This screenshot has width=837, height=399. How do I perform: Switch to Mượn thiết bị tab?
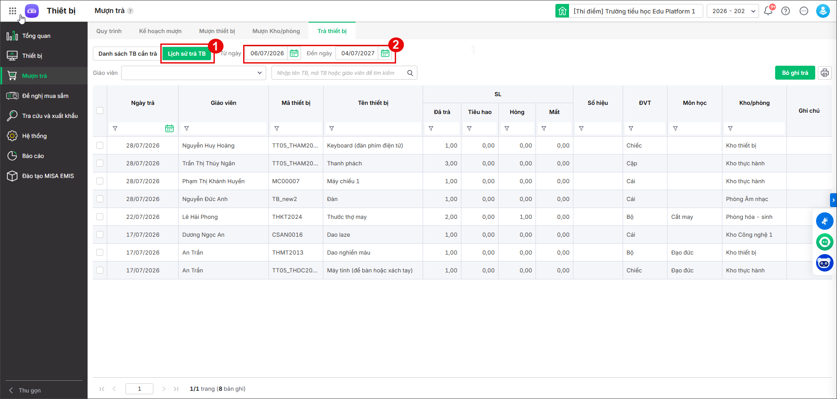pyautogui.click(x=217, y=31)
